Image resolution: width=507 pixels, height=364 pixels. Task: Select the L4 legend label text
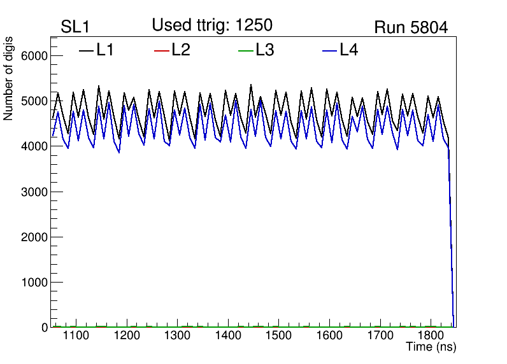349,50
